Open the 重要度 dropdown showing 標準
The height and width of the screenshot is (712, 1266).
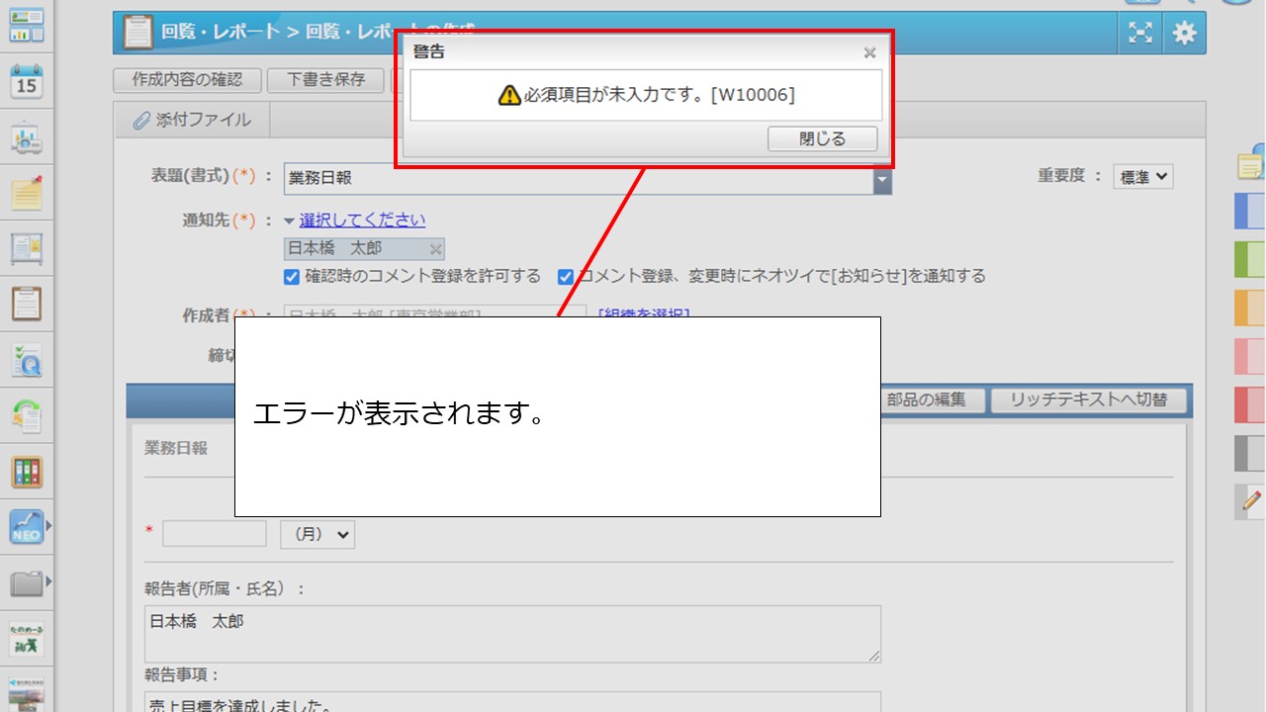point(1143,177)
